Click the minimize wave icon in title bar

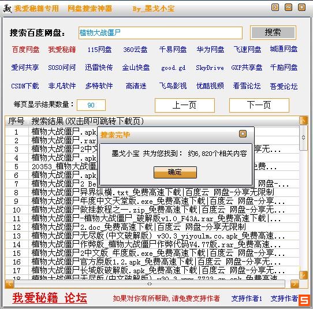pyautogui.click(x=288, y=8)
